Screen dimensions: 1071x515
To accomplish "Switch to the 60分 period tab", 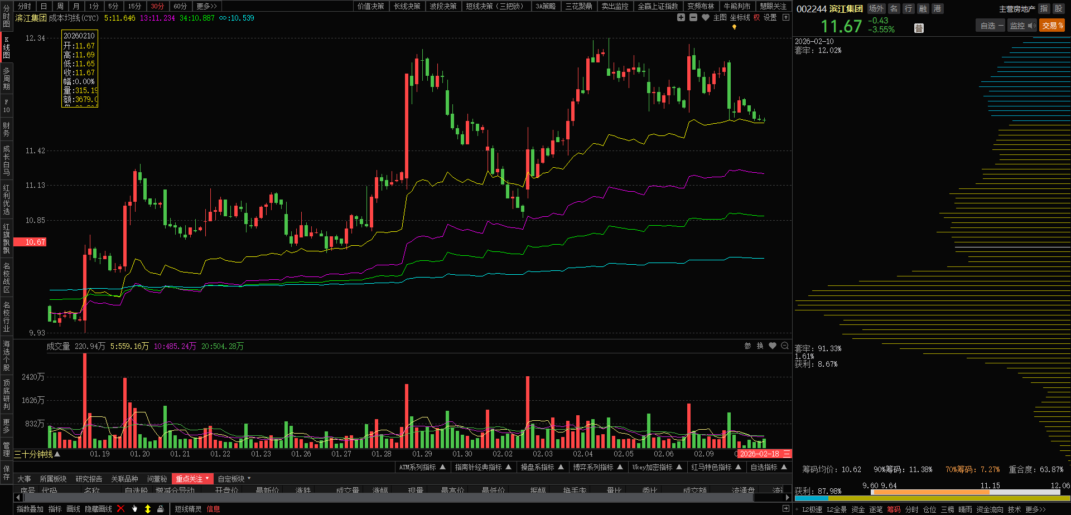I will (x=180, y=6).
